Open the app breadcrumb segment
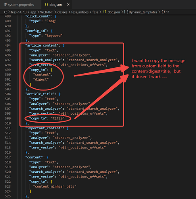Viewport: 196px width, 199px height. coord(33,12)
